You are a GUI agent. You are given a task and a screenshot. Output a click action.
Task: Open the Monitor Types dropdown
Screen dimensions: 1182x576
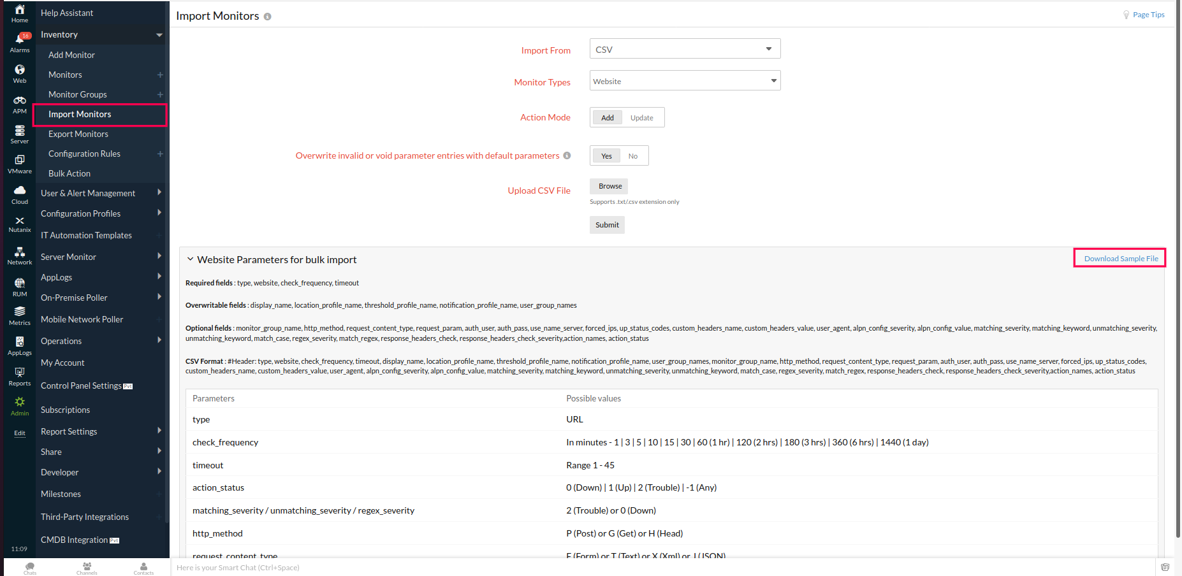point(685,81)
